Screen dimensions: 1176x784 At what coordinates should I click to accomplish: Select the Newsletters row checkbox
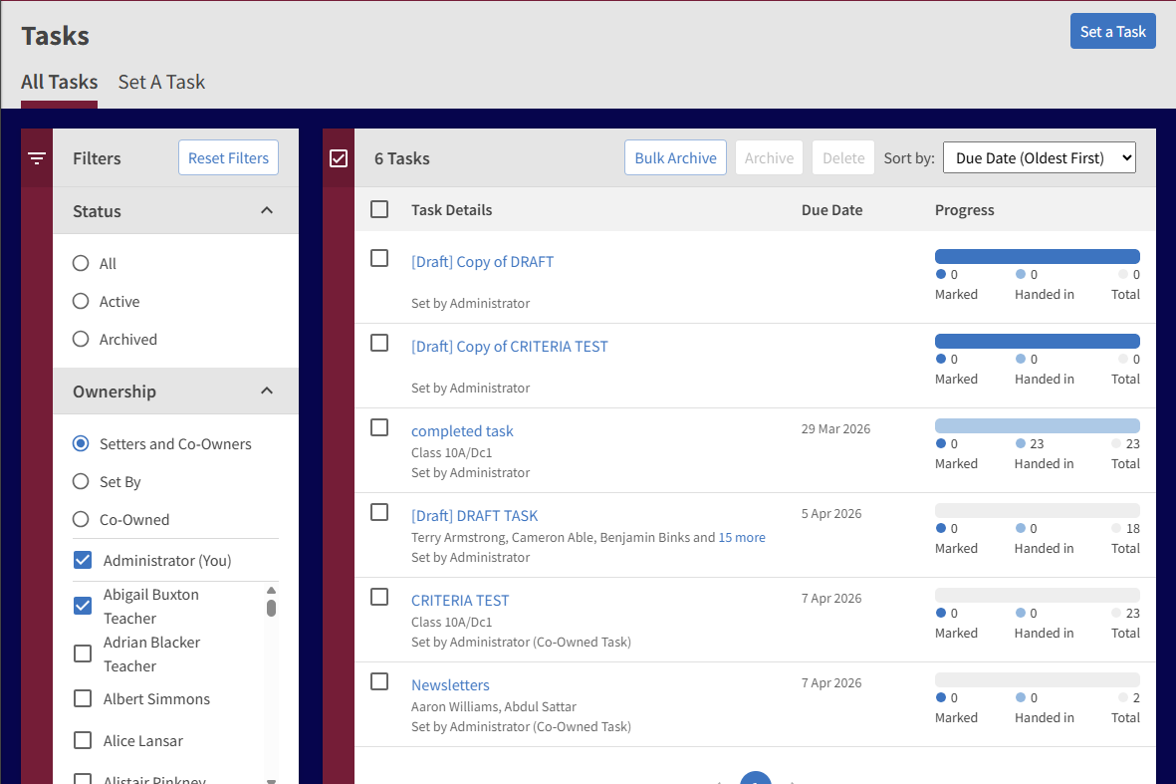[379, 682]
